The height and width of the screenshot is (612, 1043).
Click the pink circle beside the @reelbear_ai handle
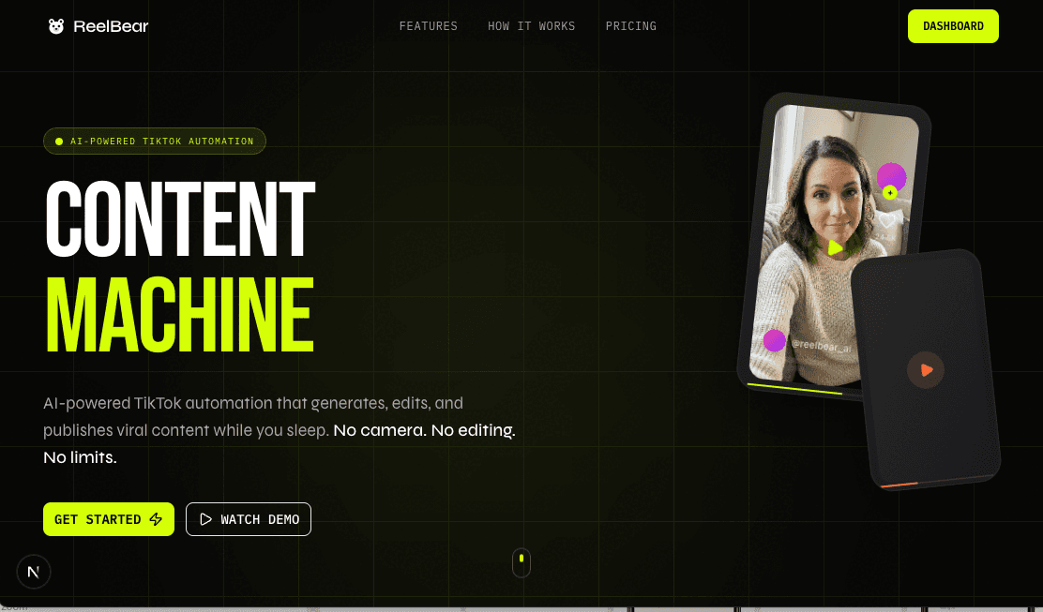[x=774, y=340]
